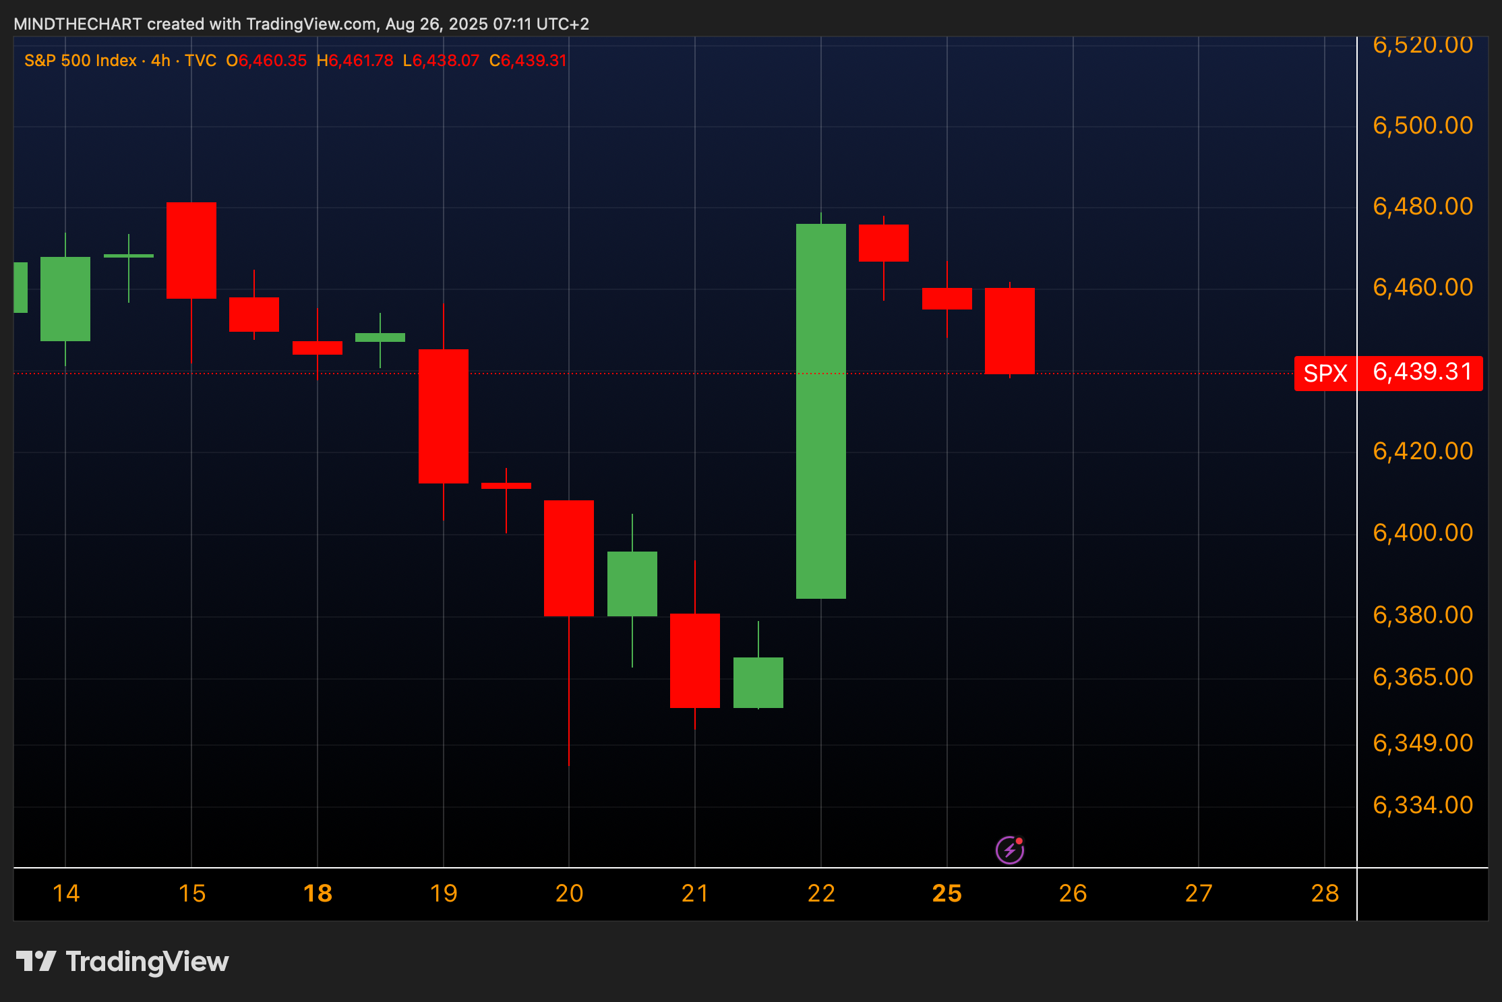Click the 6,439.31 current price tag
This screenshot has width=1502, height=1002.
click(x=1421, y=372)
